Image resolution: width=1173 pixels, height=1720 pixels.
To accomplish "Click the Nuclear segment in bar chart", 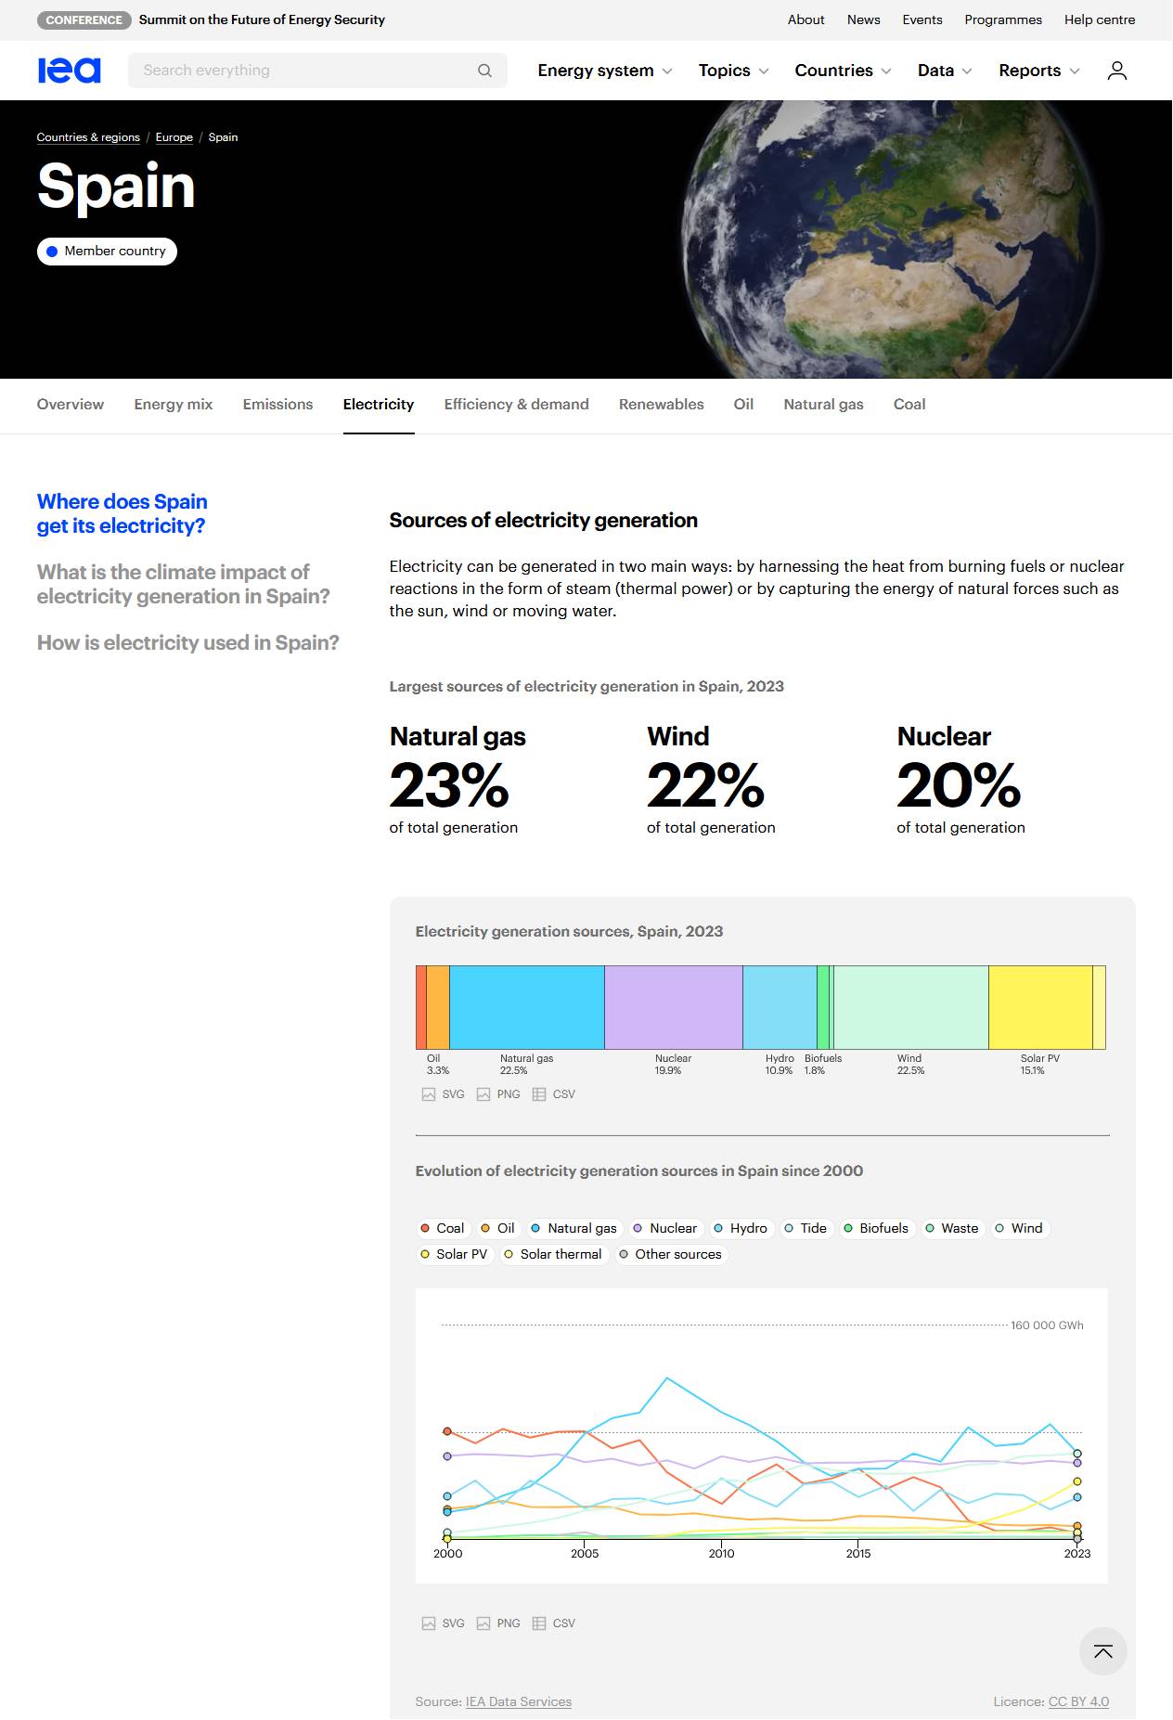I will click(674, 1007).
